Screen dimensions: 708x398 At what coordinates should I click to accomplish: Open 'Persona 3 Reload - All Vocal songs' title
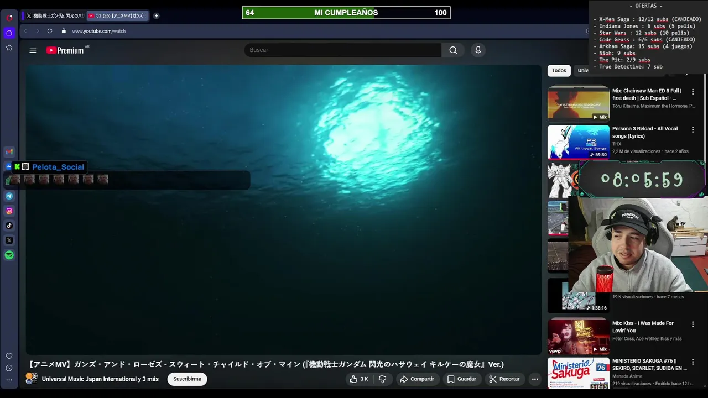coord(645,133)
